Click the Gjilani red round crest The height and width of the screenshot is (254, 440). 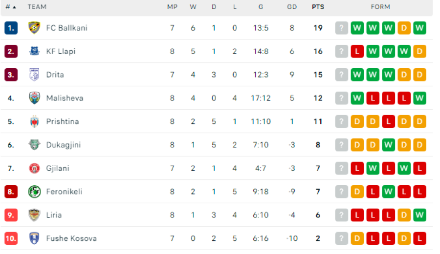coord(34,168)
